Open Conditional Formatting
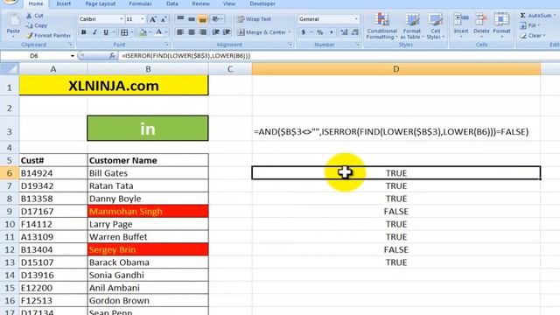This screenshot has width=560, height=315. (x=382, y=25)
